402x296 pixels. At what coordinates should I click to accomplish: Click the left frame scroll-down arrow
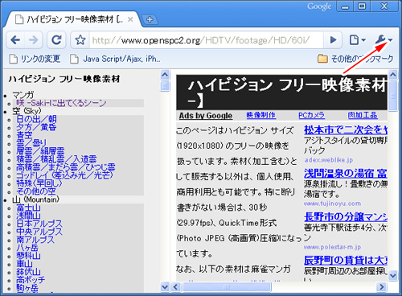pos(165,287)
